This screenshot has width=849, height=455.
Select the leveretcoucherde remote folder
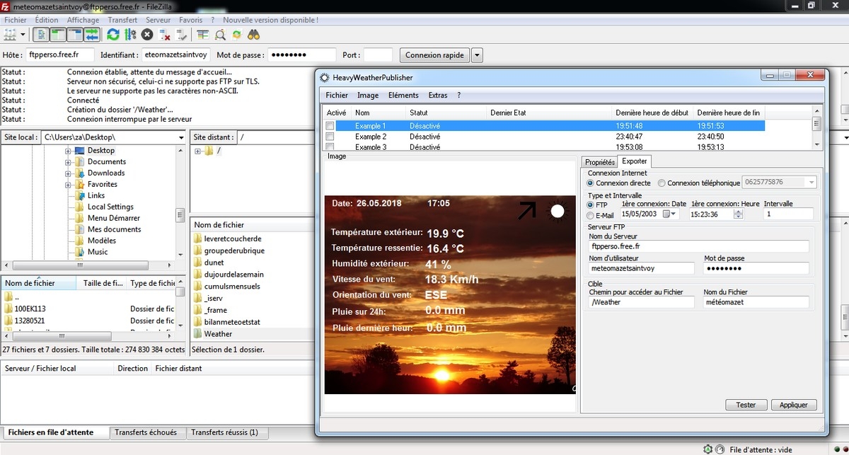click(x=233, y=239)
